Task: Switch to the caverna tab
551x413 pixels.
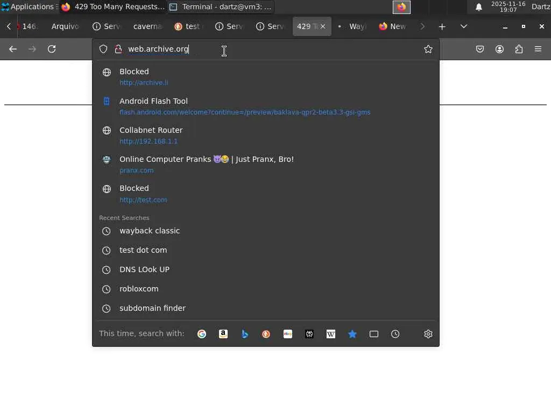Action: pyautogui.click(x=147, y=26)
